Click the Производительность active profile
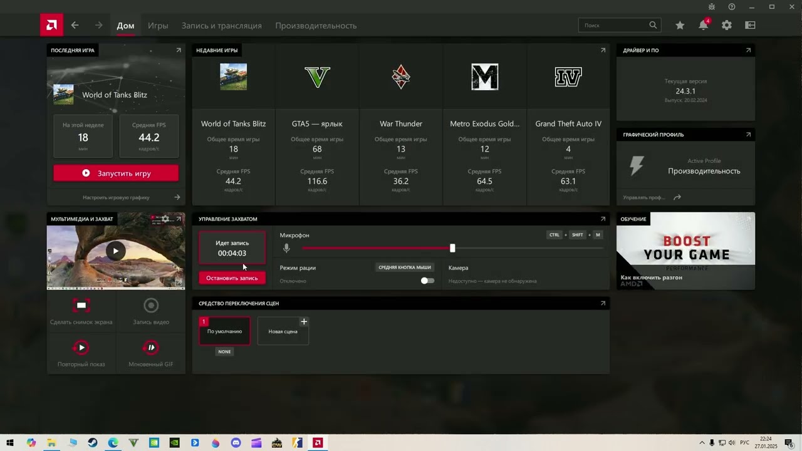This screenshot has height=451, width=802. [x=704, y=171]
